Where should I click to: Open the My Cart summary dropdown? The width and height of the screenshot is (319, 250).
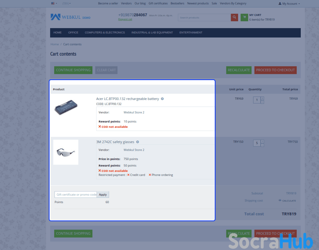262,17
